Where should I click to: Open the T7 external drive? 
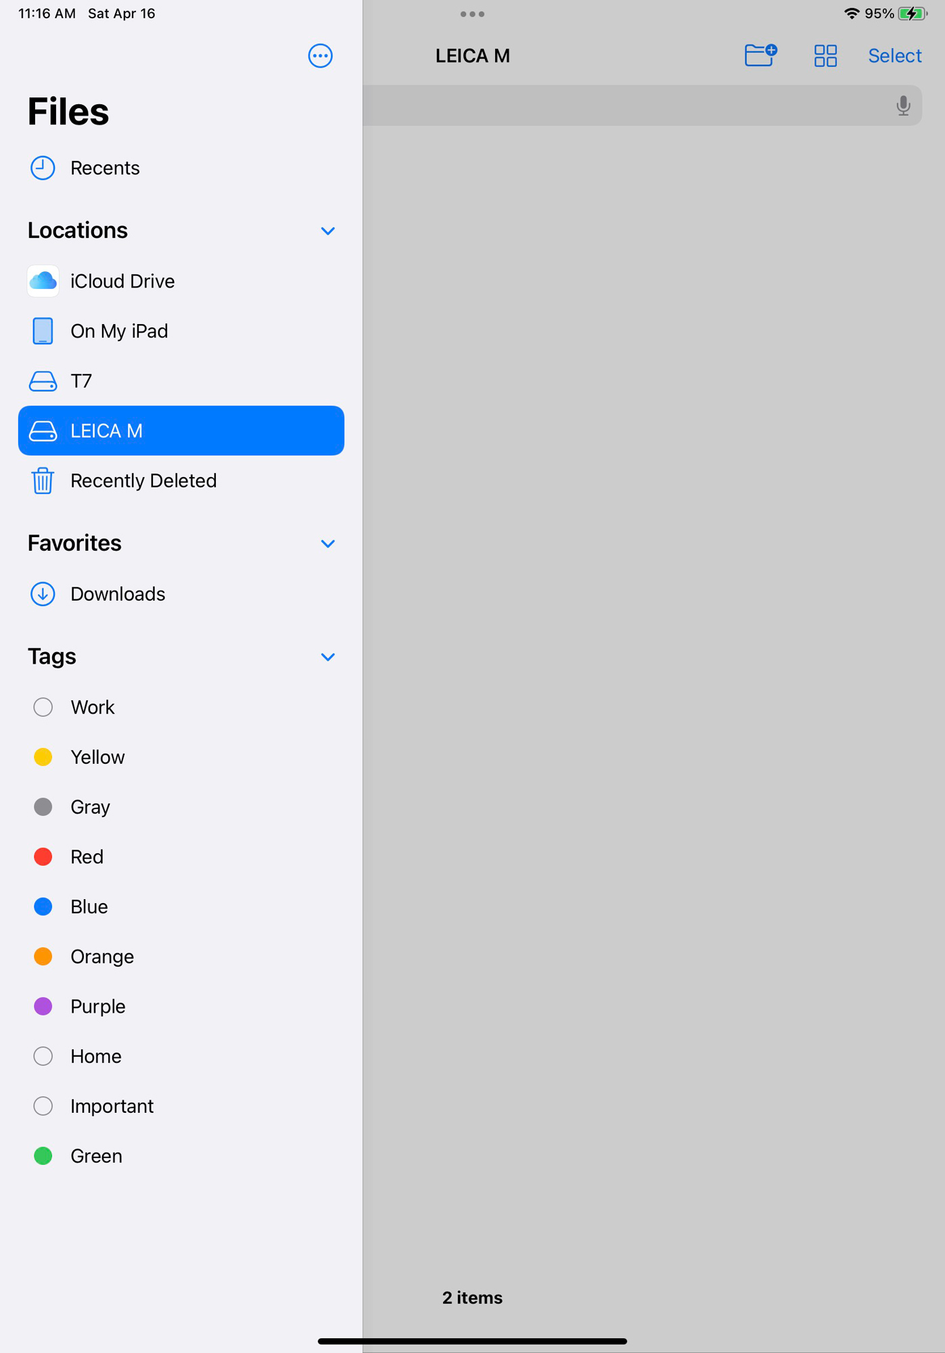click(x=43, y=382)
